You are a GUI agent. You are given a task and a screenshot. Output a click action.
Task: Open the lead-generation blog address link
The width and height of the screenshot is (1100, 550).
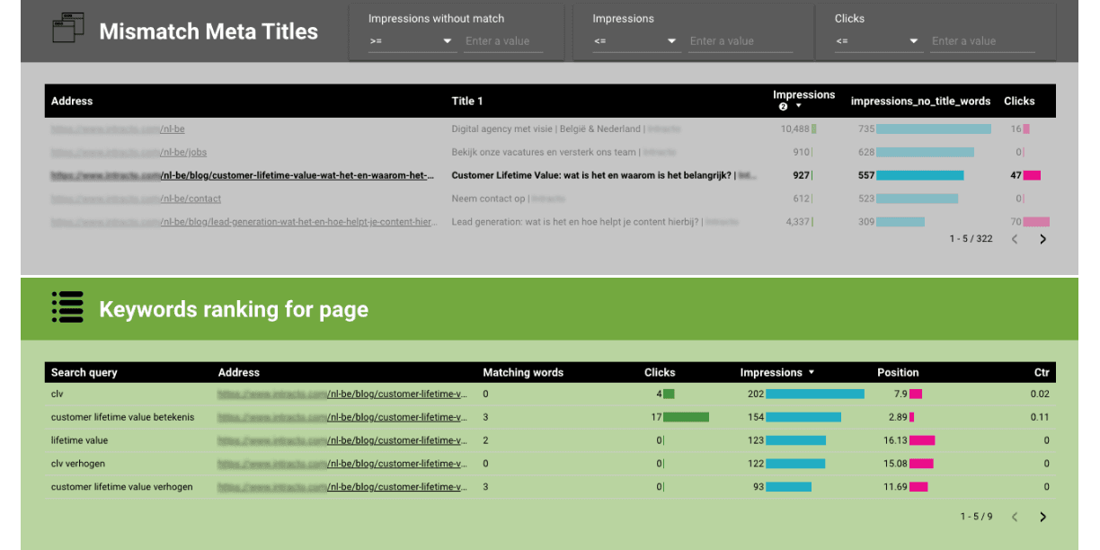(244, 223)
